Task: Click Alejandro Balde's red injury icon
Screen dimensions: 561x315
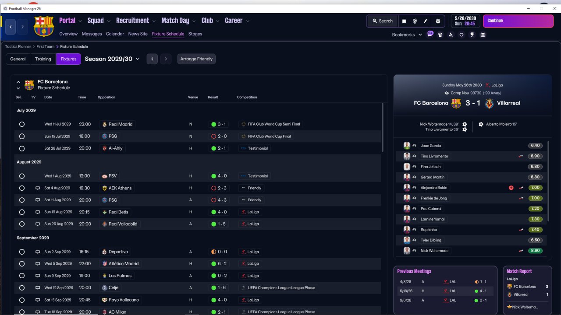Action: coord(511,188)
